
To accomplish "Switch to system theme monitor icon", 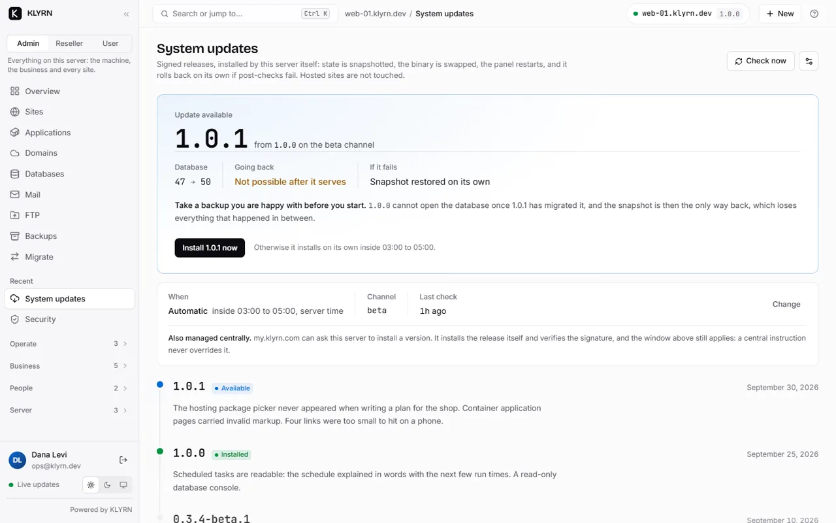I will point(123,485).
